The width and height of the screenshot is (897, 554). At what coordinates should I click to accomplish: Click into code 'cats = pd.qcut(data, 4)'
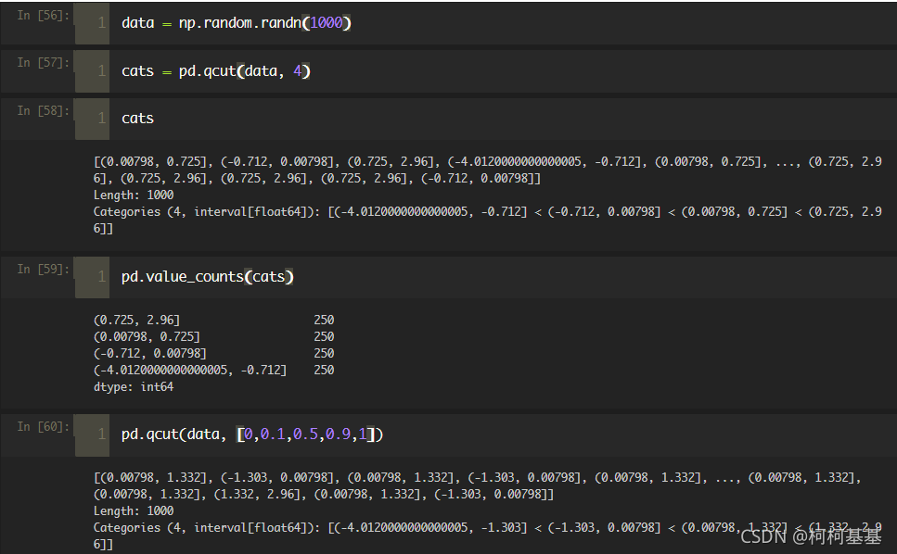[x=215, y=70]
